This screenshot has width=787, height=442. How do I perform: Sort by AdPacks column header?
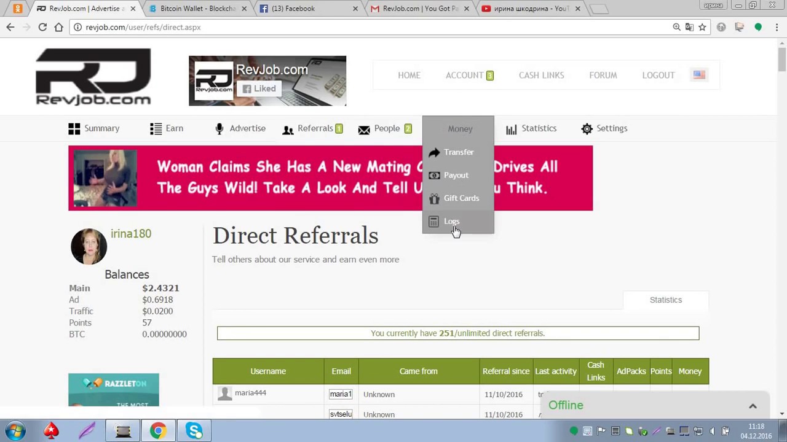coord(631,371)
